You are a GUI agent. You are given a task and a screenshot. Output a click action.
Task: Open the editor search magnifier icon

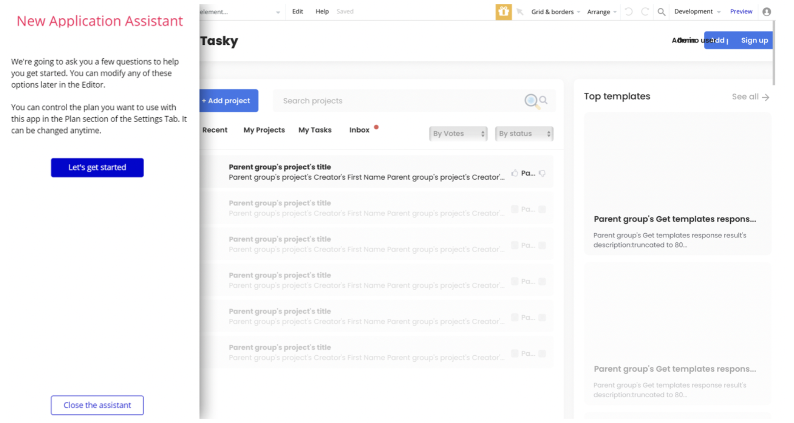[661, 12]
